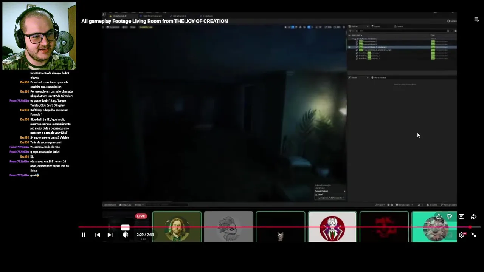The width and height of the screenshot is (484, 272).
Task: Open the Revision Control menu
Action: [448, 205]
